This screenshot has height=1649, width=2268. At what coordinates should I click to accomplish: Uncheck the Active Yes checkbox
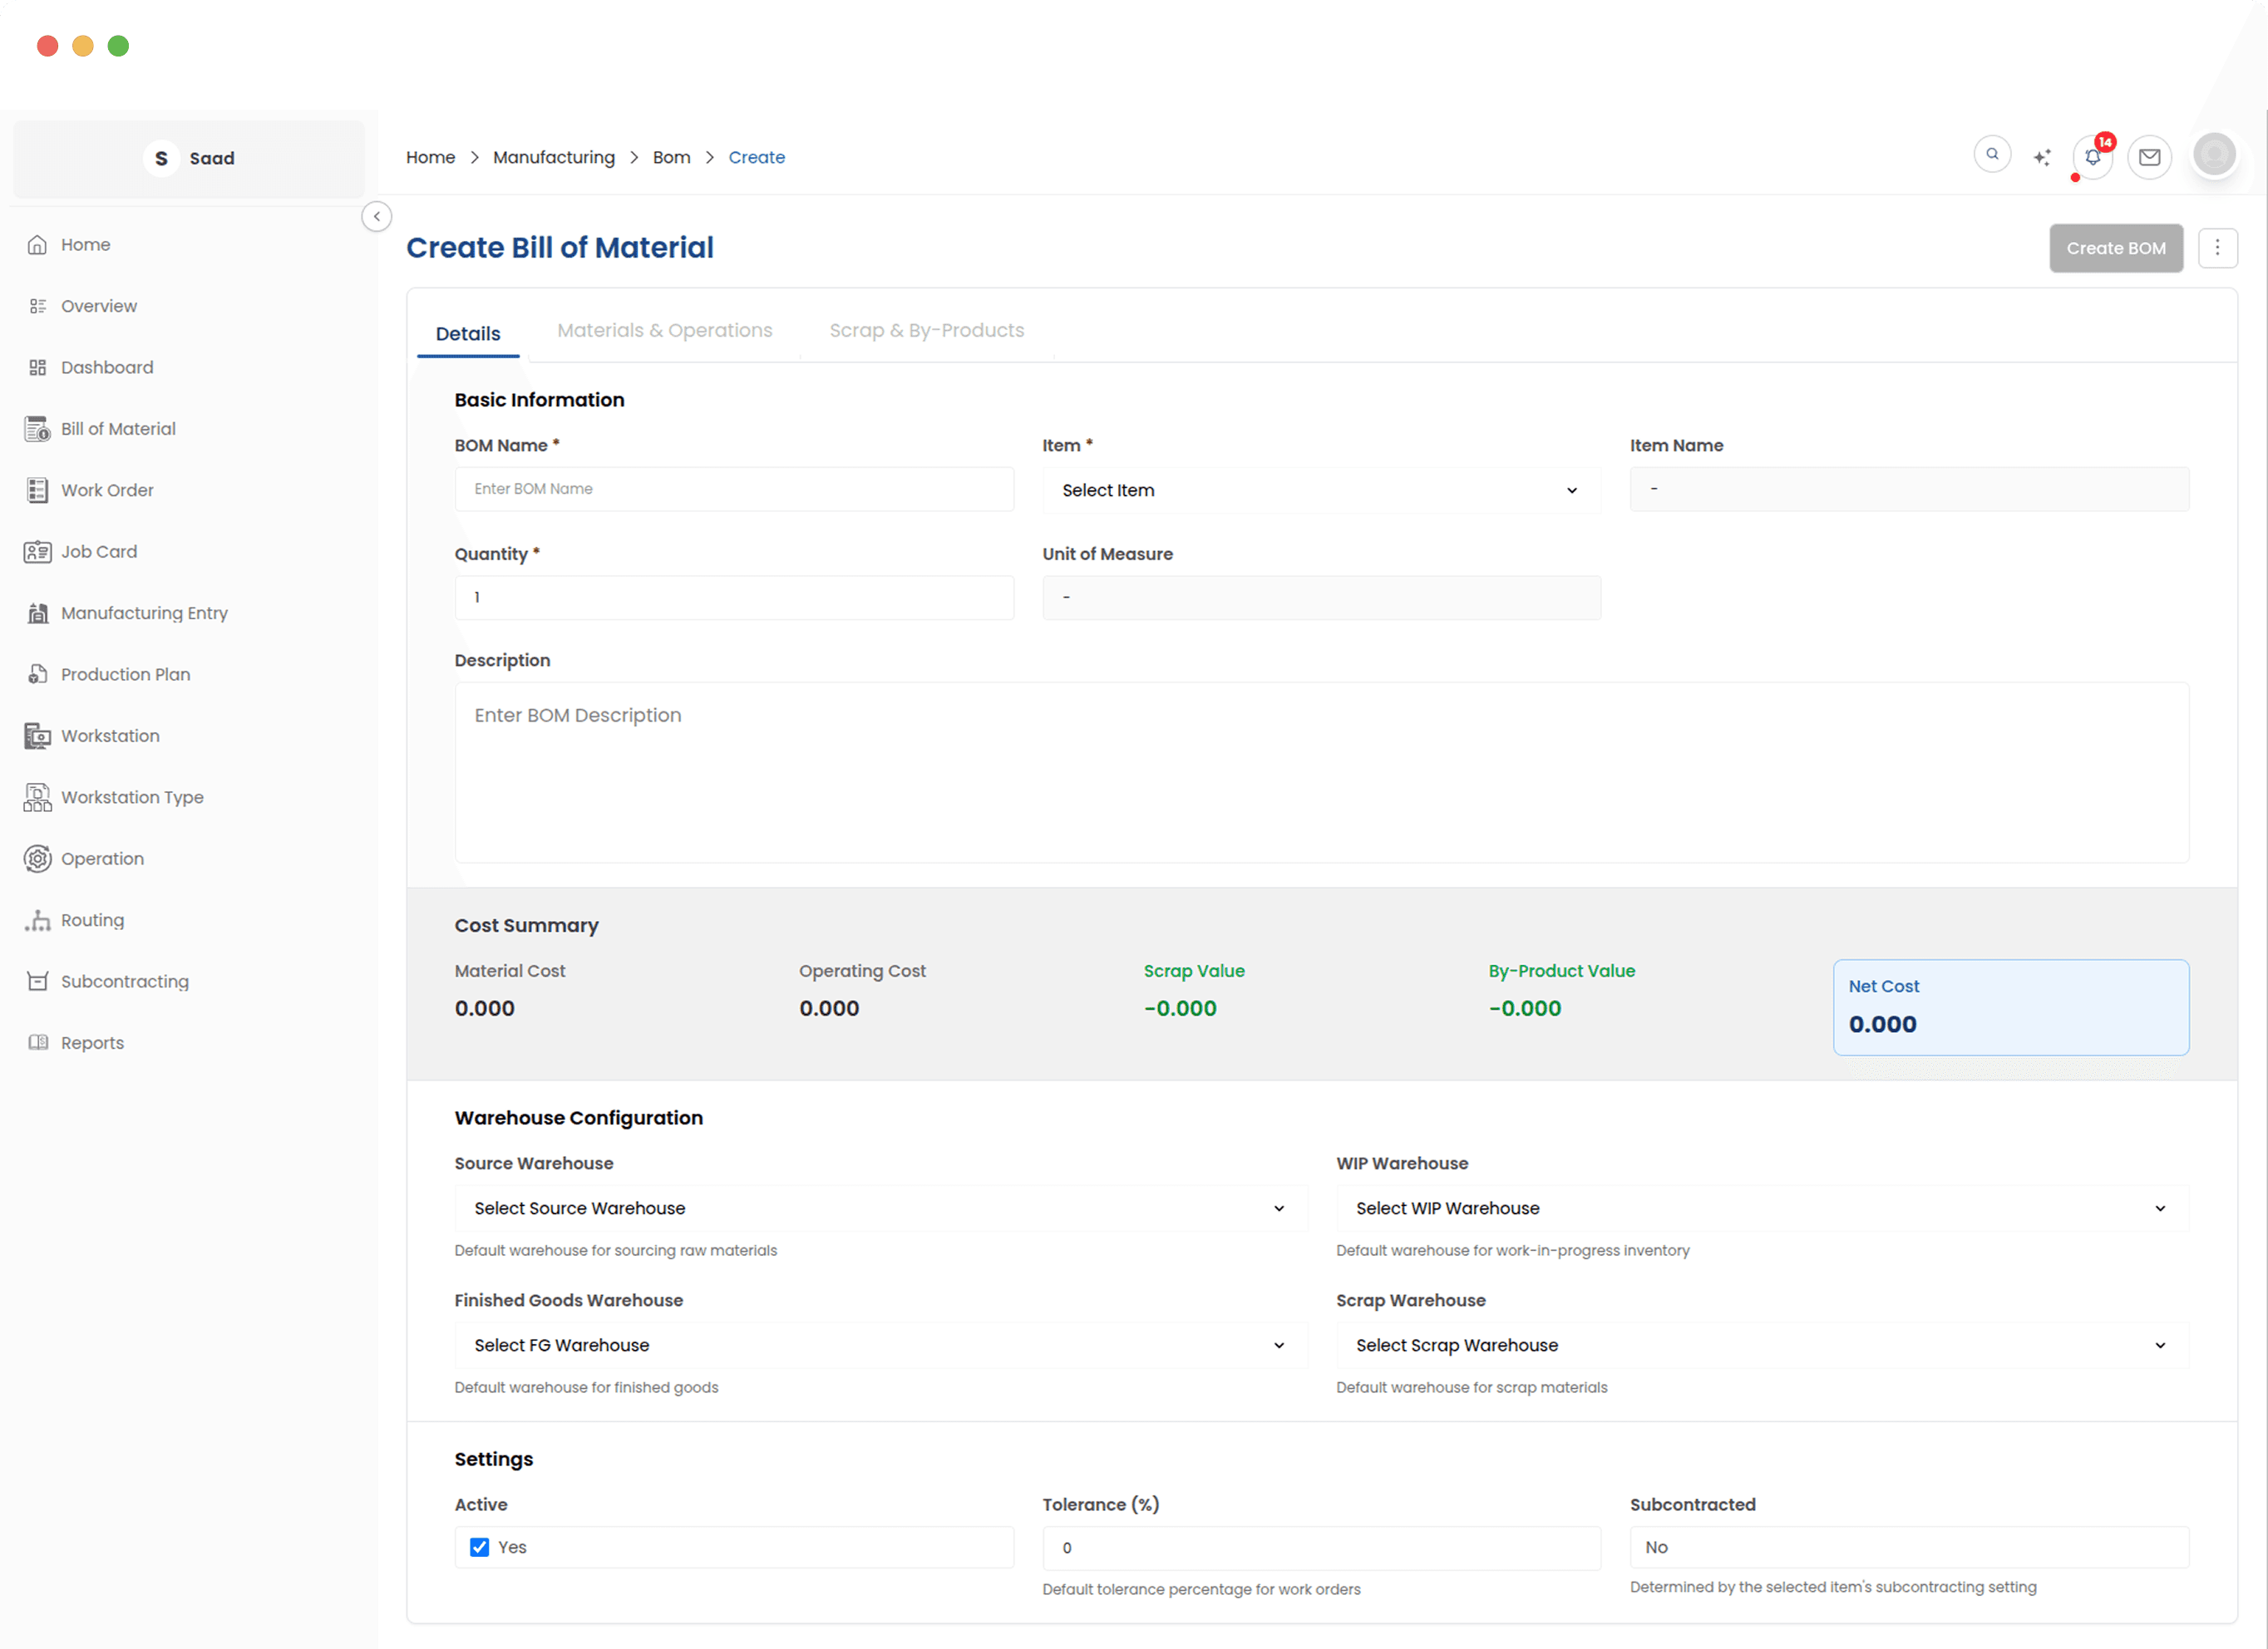click(480, 1546)
